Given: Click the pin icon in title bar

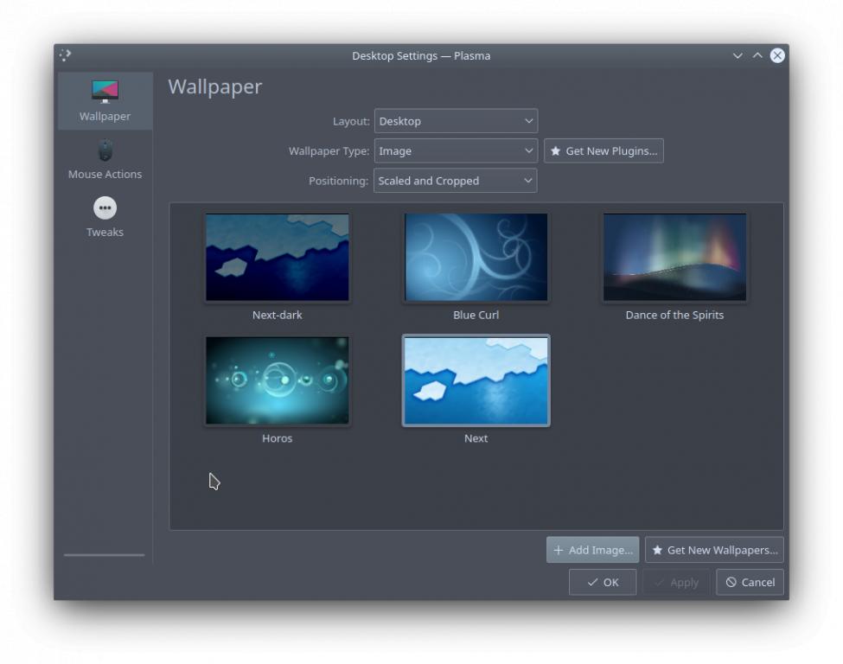Looking at the screenshot, I should pyautogui.click(x=65, y=55).
